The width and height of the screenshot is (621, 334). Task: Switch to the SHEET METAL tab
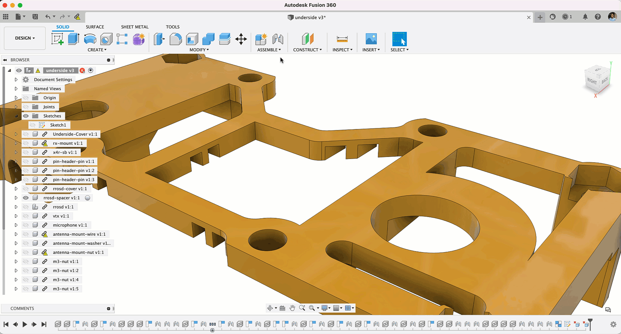coord(135,27)
